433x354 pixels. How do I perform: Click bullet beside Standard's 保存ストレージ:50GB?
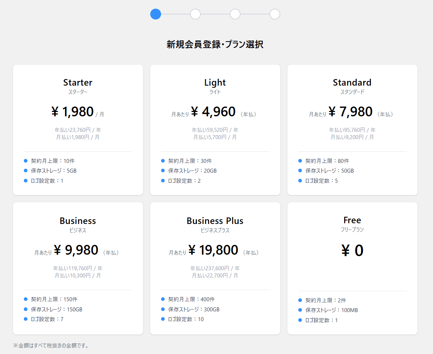pos(300,170)
